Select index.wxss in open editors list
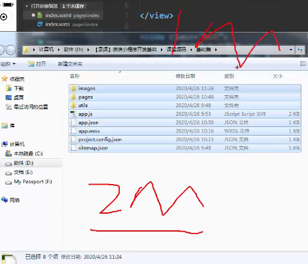Screen dimensions: 308x264 [x=64, y=24]
